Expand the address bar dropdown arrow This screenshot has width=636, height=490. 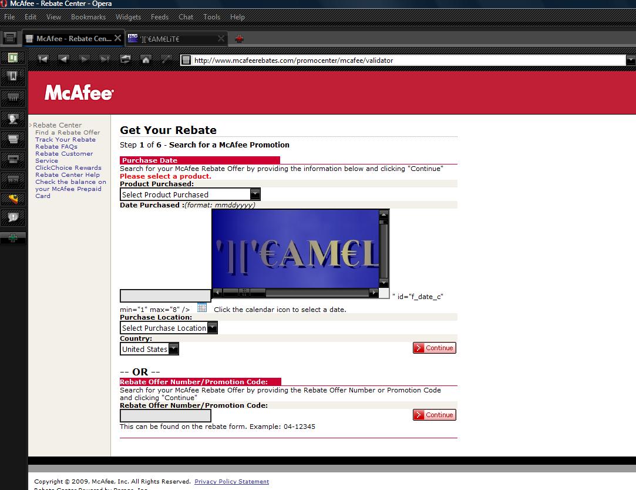tap(631, 60)
